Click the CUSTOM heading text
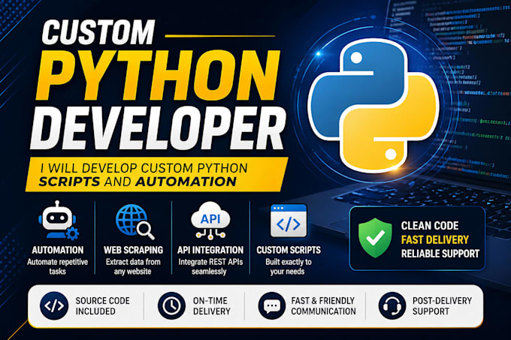 pos(98,32)
